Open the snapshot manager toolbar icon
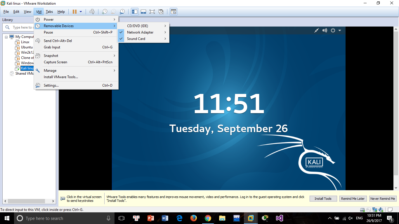399x224 pixels. tap(122, 12)
